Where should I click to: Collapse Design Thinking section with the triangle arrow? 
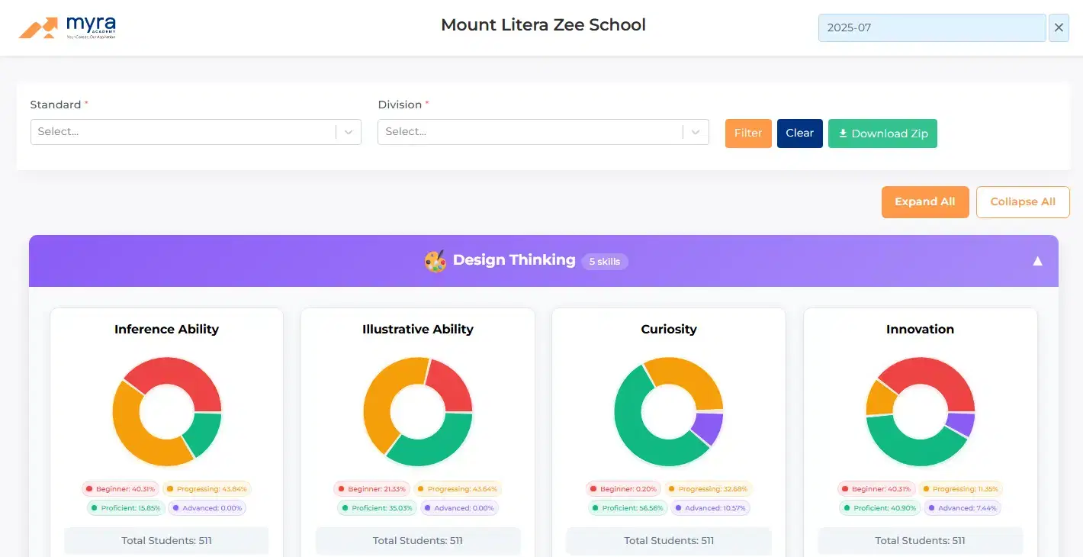pyautogui.click(x=1037, y=261)
